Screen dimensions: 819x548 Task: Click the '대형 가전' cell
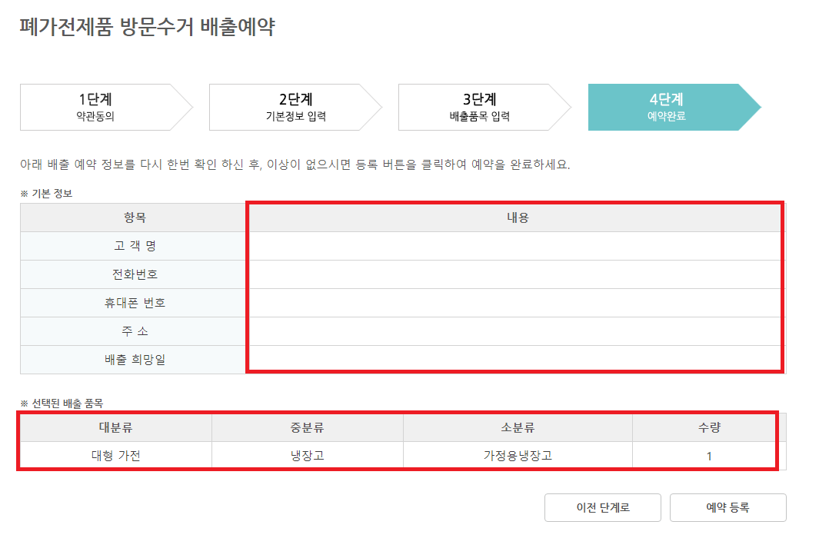tap(116, 456)
